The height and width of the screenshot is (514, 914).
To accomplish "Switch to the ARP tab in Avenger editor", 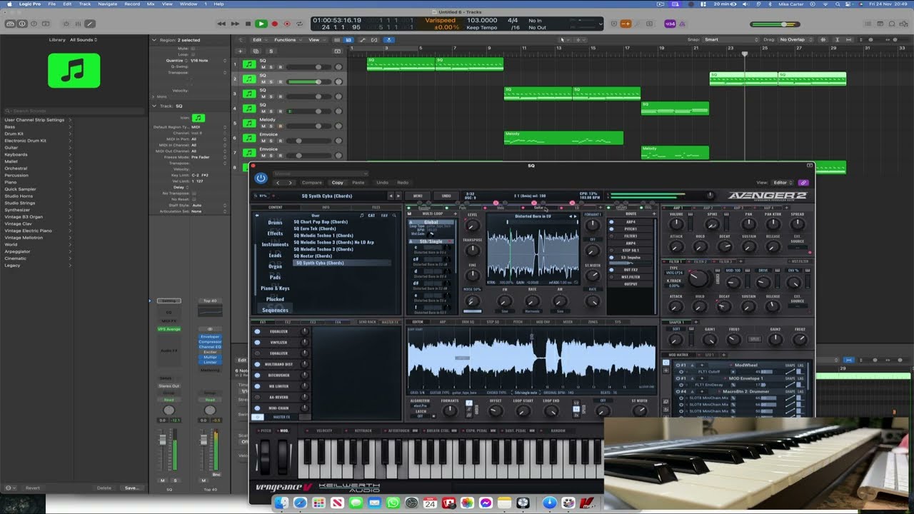I will point(443,322).
